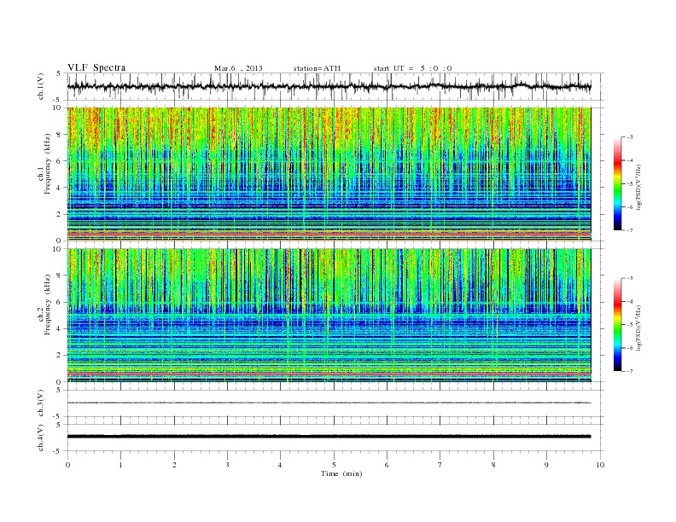The width and height of the screenshot is (676, 522).
Task: Click the time axis tick label "8"
Action: coord(493,465)
